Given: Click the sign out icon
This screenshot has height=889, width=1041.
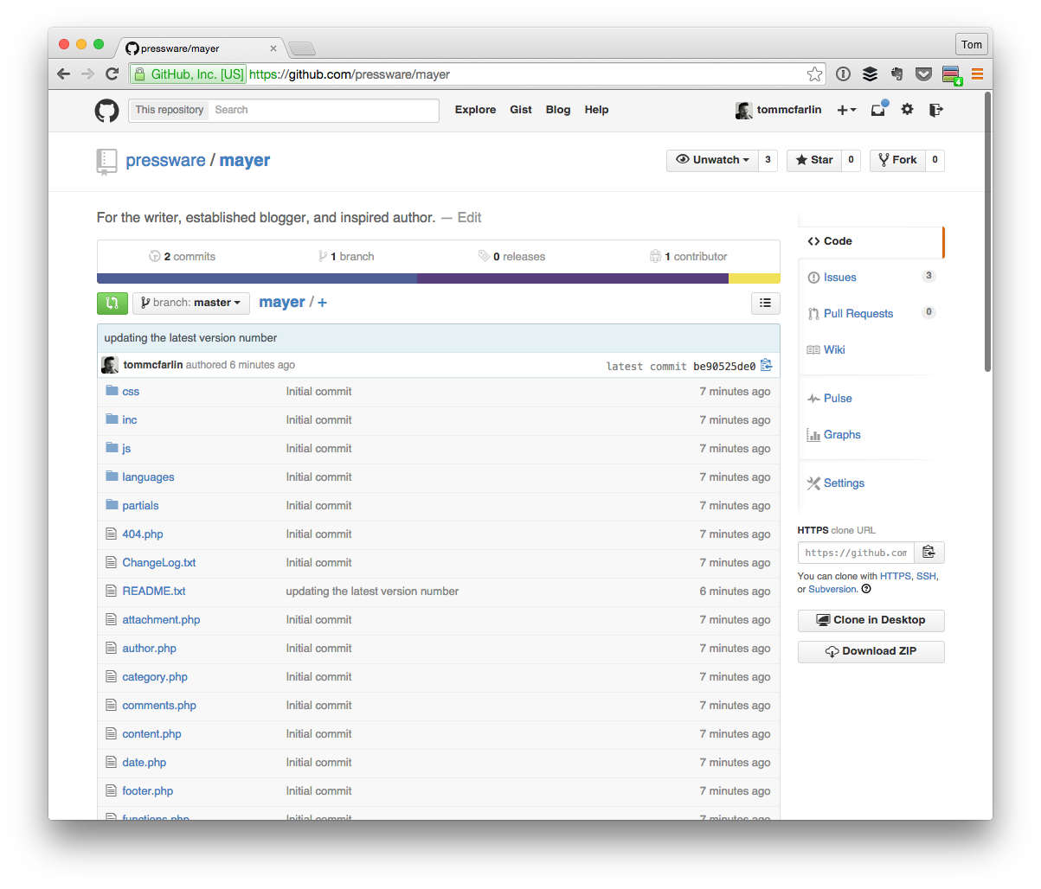Looking at the screenshot, I should 936,111.
